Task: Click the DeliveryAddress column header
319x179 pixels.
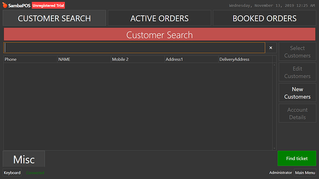Action: 245,59
